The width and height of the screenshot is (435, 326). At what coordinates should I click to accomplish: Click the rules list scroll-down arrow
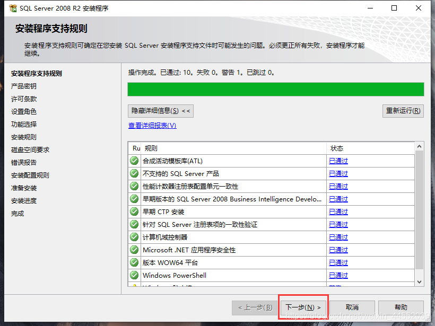[x=419, y=282]
